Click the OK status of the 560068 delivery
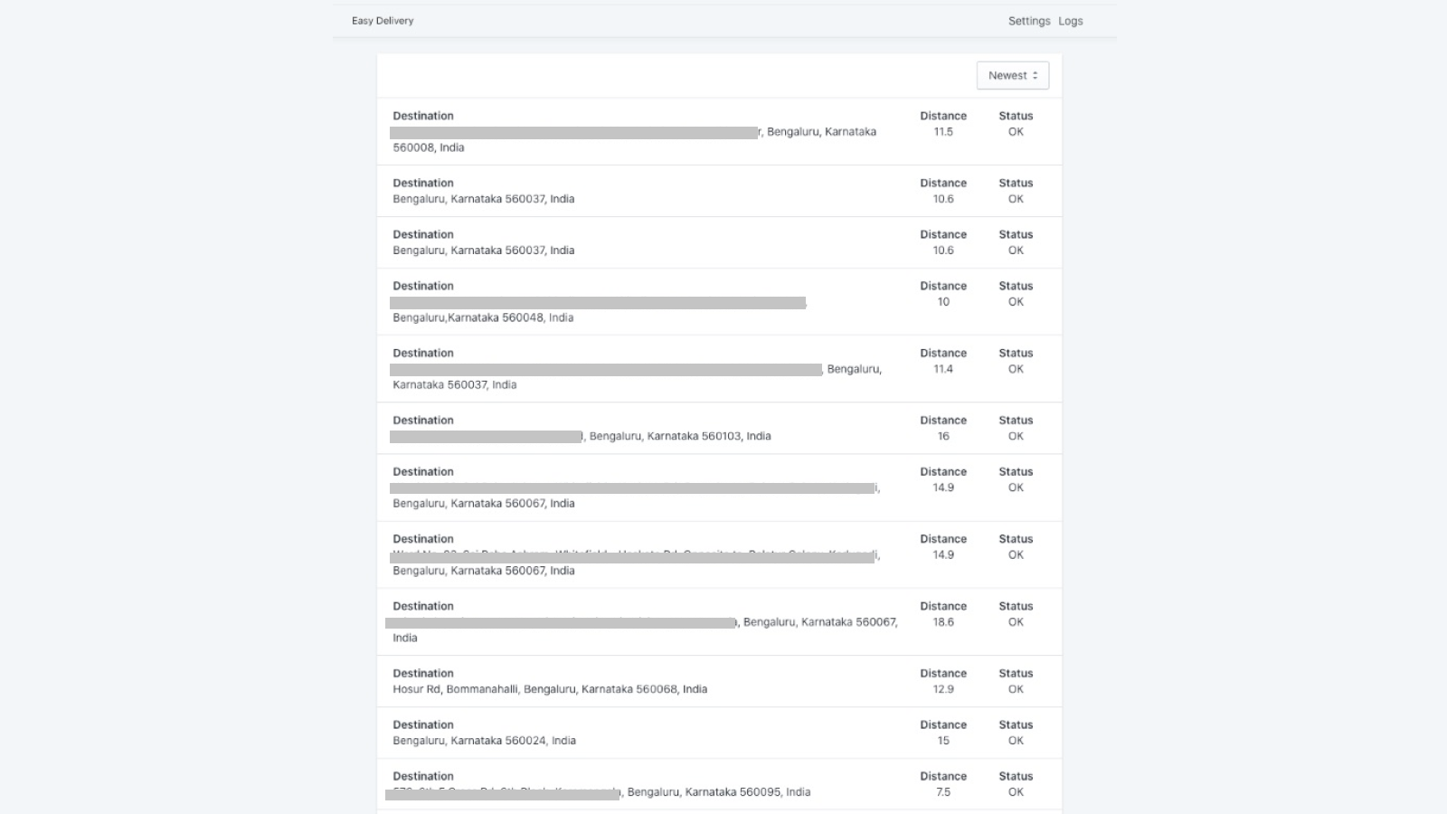 coord(1015,688)
